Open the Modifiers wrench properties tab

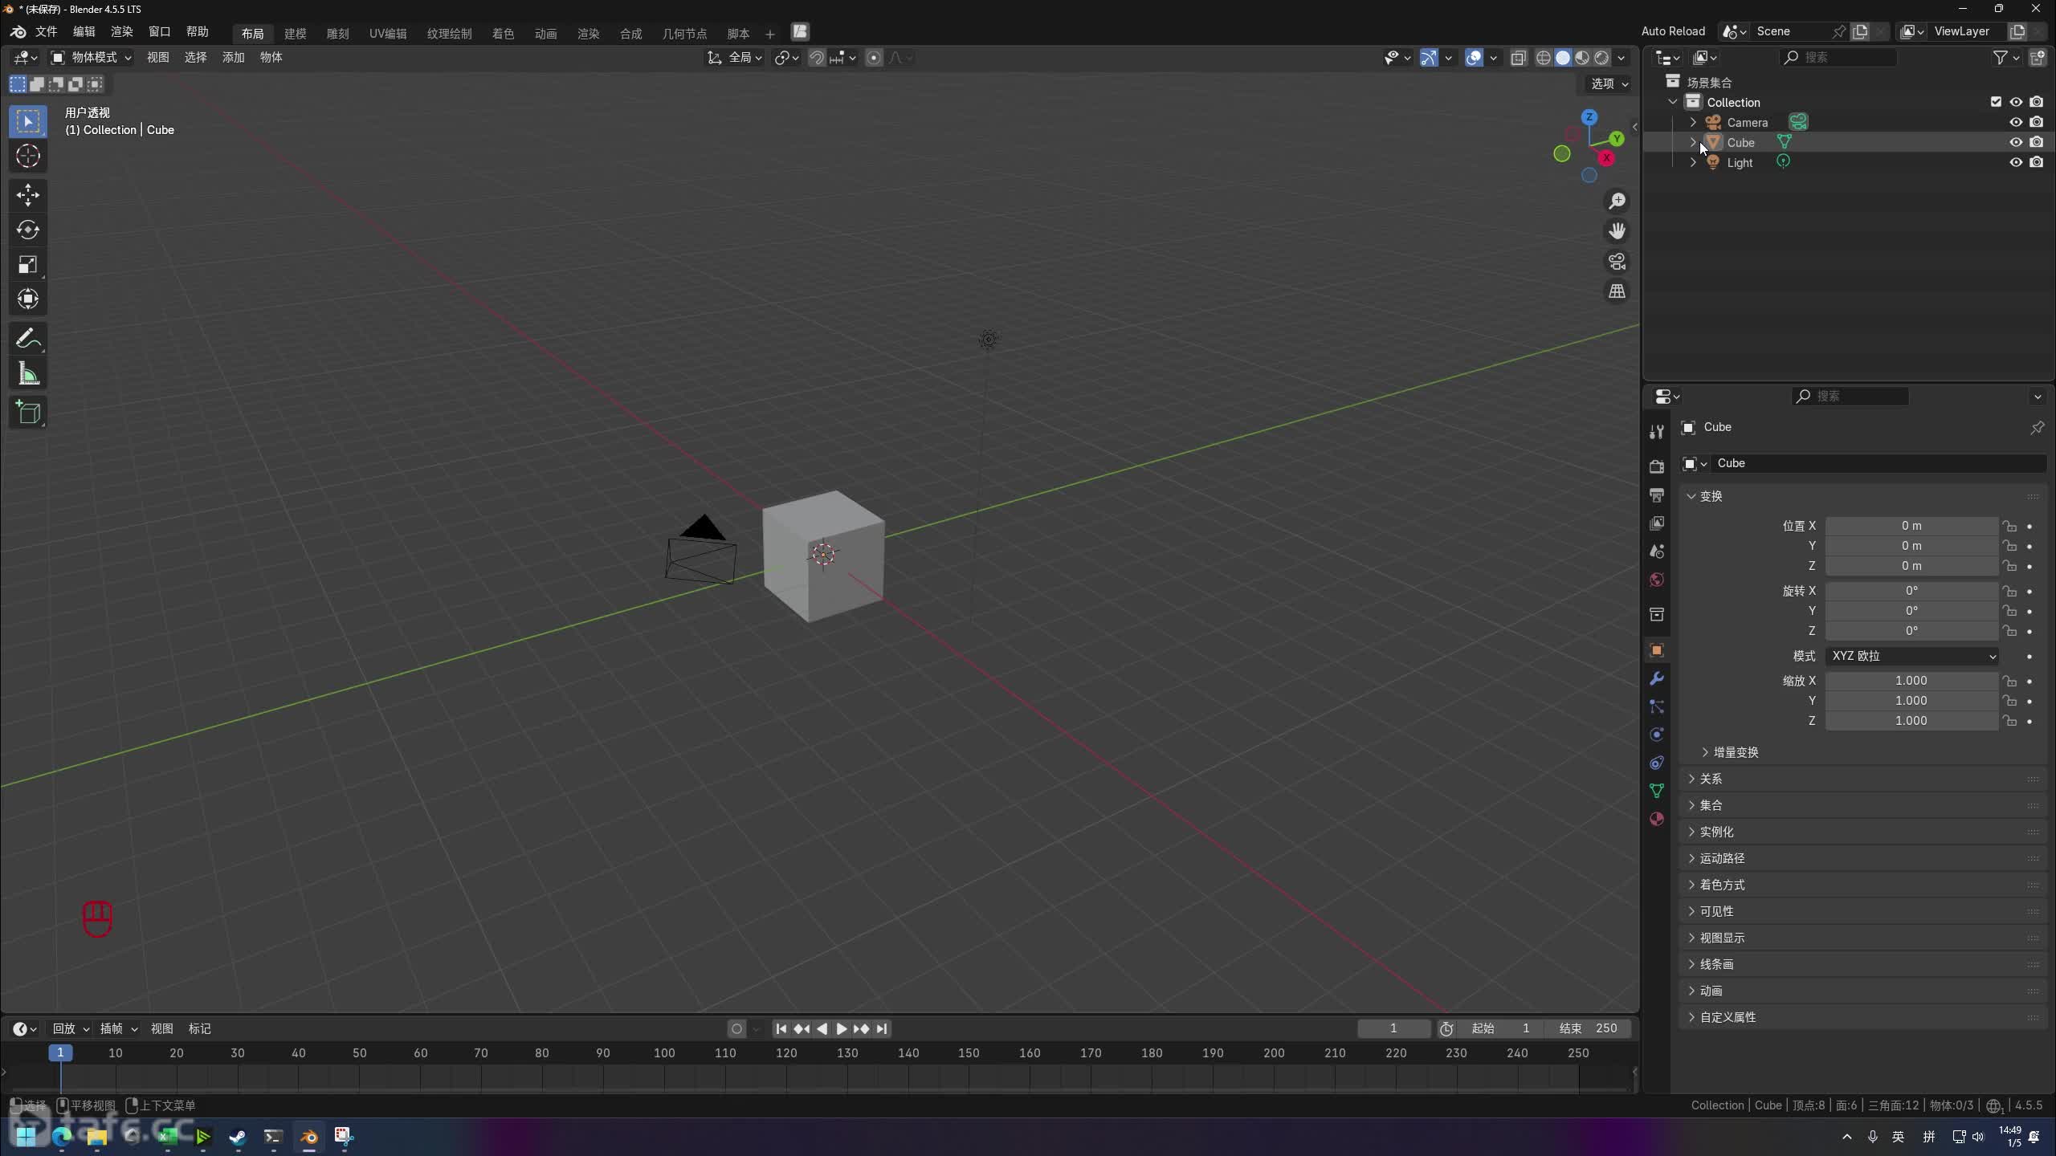[x=1656, y=679]
